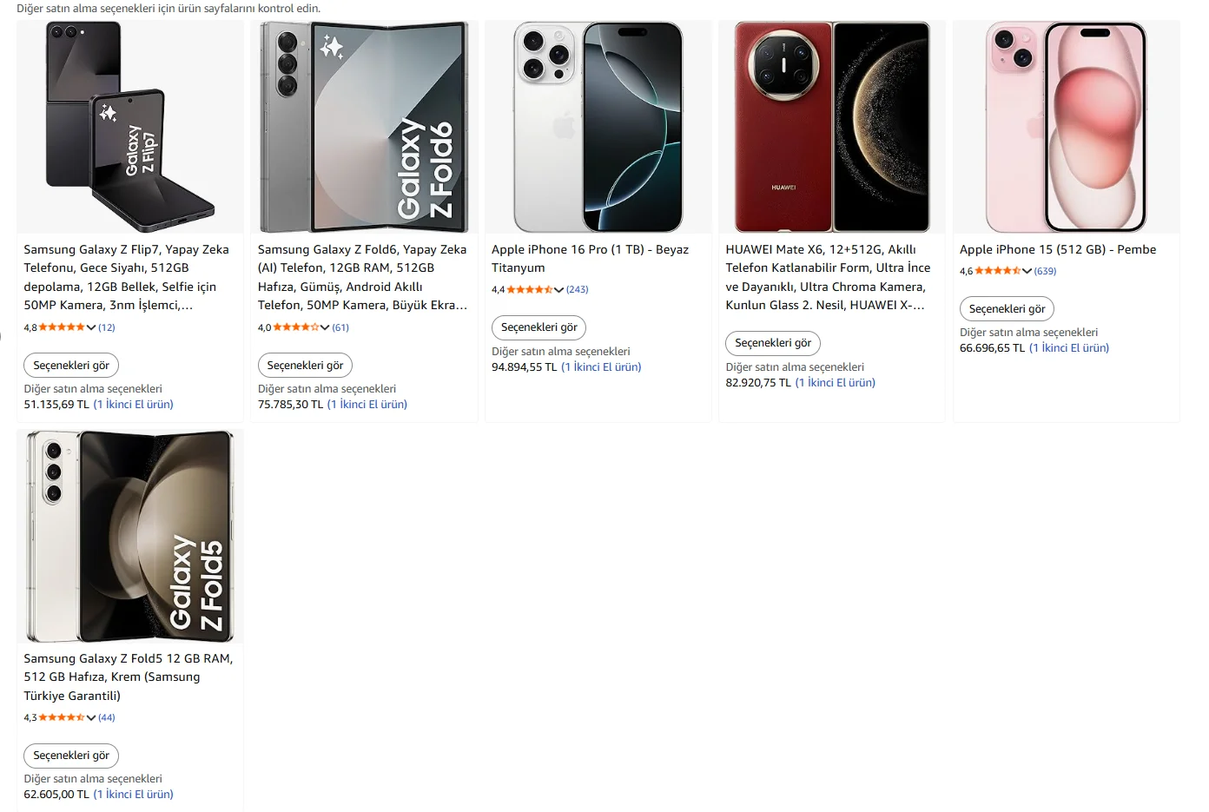Open HUAWEI Mate X6 product image
Image resolution: width=1209 pixels, height=812 pixels.
(832, 127)
